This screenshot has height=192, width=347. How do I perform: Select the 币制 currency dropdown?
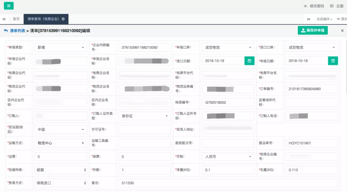228,157
